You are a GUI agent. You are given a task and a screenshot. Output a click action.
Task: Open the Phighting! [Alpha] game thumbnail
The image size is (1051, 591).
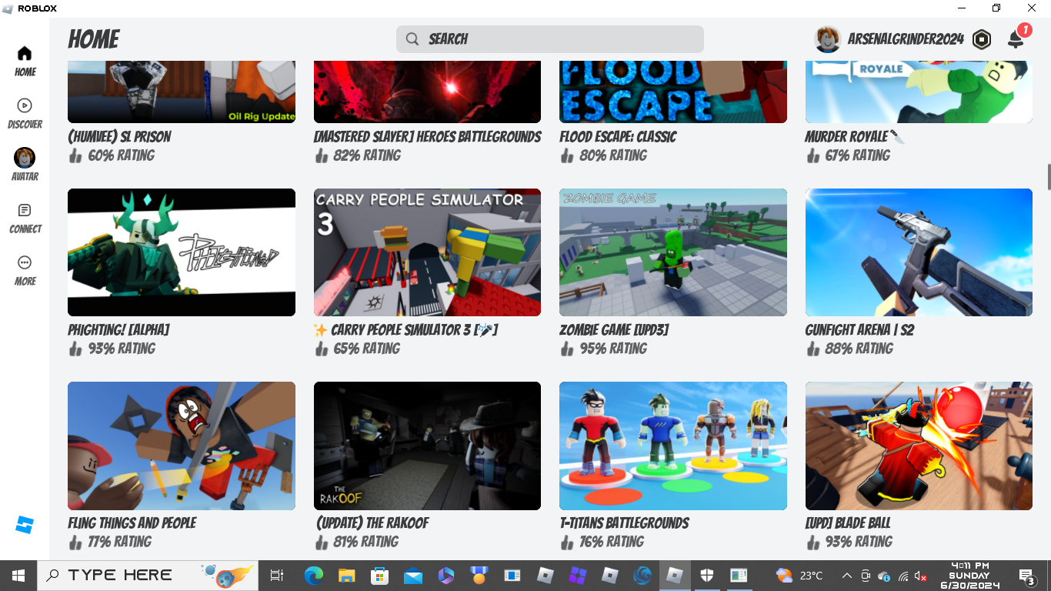coord(182,252)
